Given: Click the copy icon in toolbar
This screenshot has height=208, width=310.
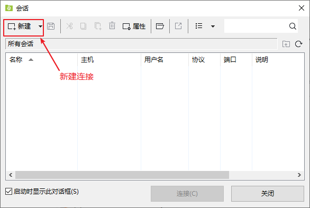Looking at the screenshot, I should click(x=83, y=26).
